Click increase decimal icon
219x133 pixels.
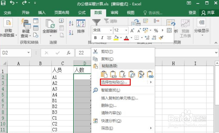click(147, 38)
